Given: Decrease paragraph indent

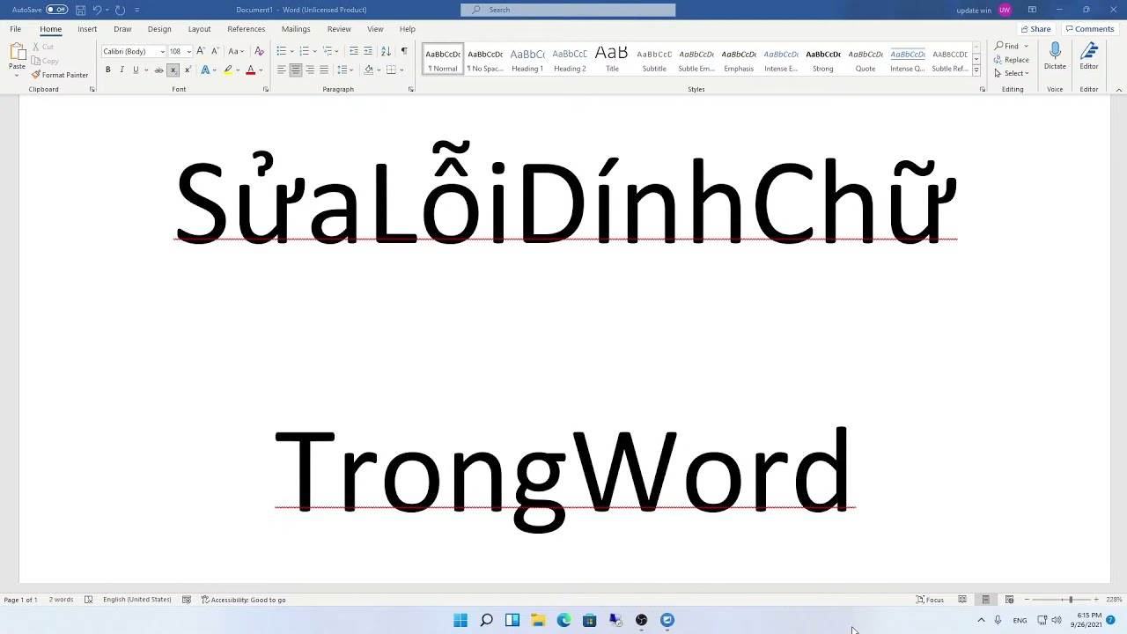Looking at the screenshot, I should (x=353, y=51).
